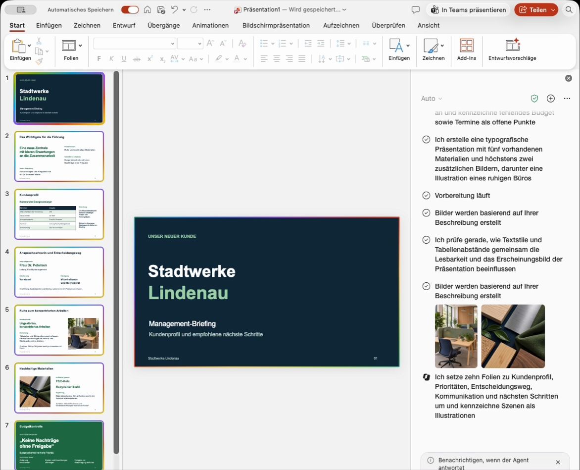Undo the last action
580x470 pixels.
point(175,9)
